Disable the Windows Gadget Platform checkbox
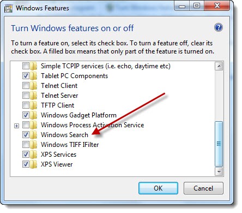This screenshot has height=213, width=242. (26, 115)
